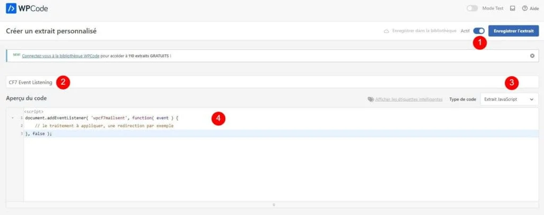Click the cloud icon for library save
544x215 pixels.
(x=386, y=31)
